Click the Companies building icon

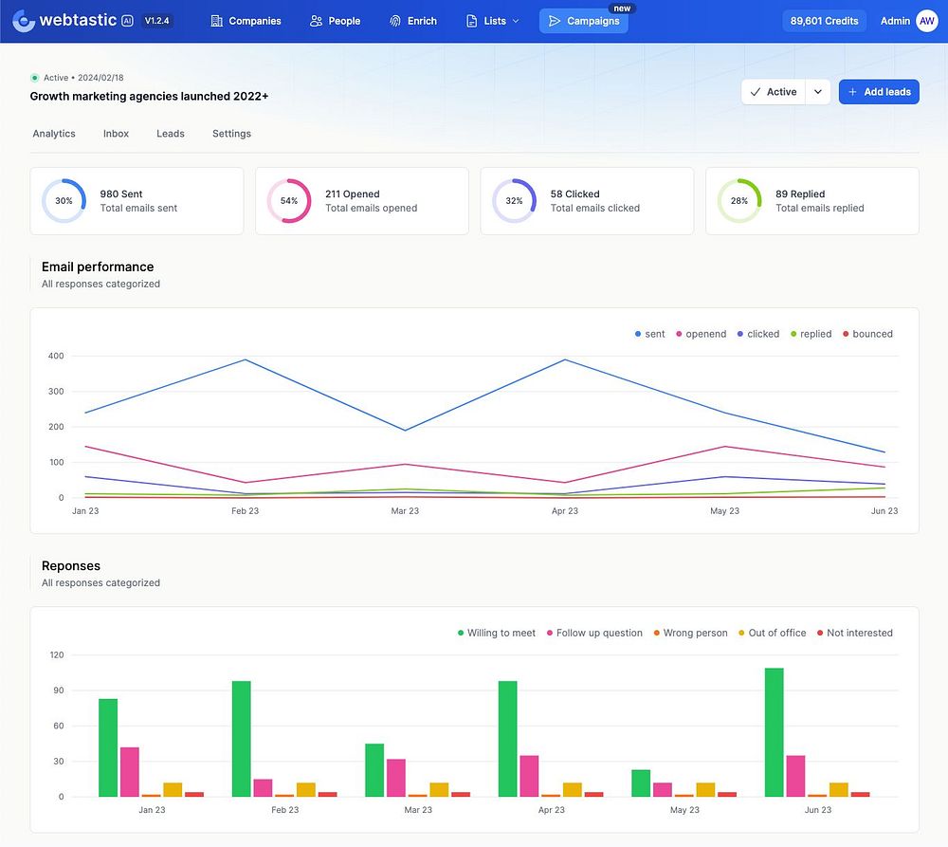[x=217, y=21]
